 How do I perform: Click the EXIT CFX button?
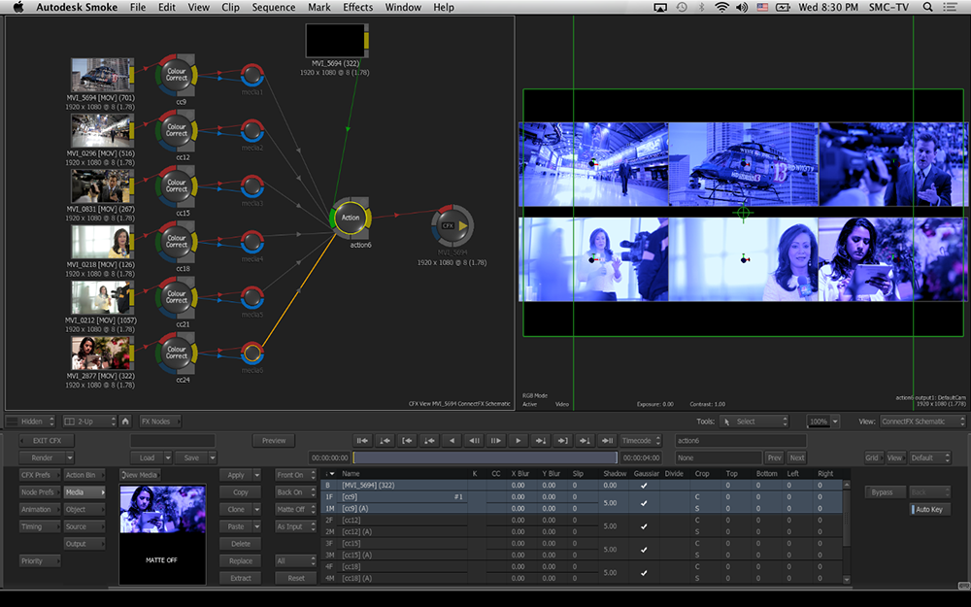[47, 441]
